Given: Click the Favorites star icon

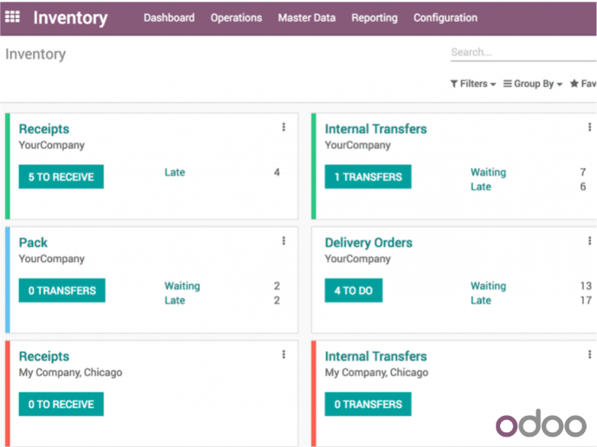Looking at the screenshot, I should (x=575, y=84).
